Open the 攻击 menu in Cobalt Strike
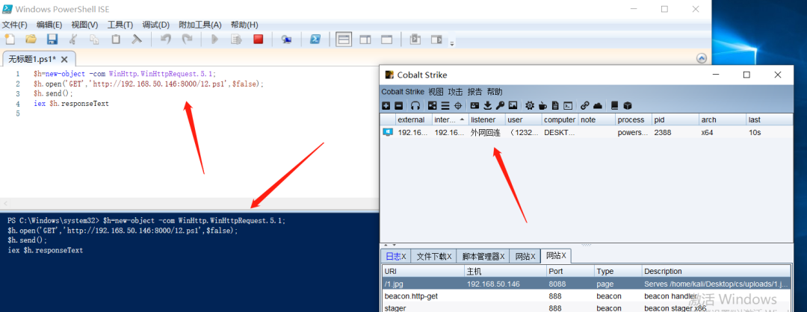This screenshot has width=807, height=312. [x=456, y=92]
